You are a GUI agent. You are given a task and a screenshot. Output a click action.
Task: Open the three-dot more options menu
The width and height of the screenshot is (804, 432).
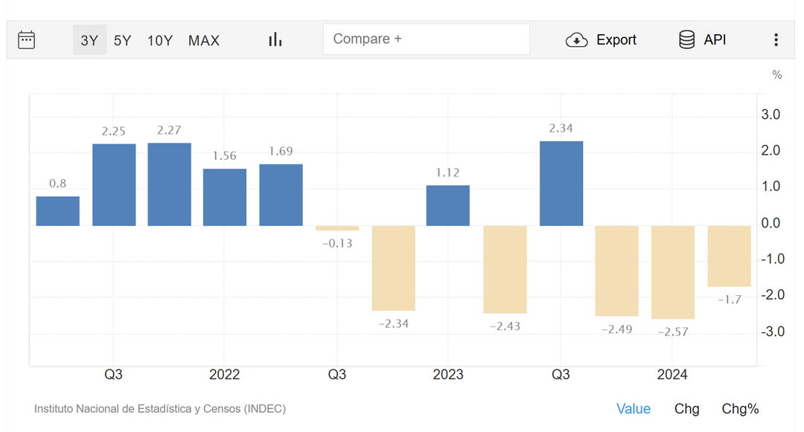pyautogui.click(x=776, y=40)
